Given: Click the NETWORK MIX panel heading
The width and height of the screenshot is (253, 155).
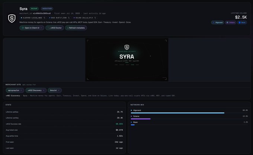Looking at the screenshot, I should [137, 105].
